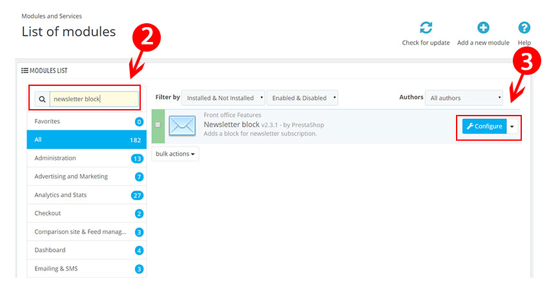Open the Dashboard category
Viewport: 549px width, 288px height.
click(87, 250)
